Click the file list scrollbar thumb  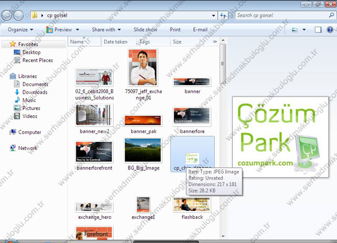[223, 64]
